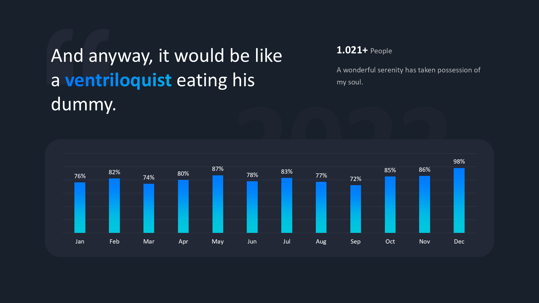The width and height of the screenshot is (539, 303).
Task: Select the August bar in the chart
Action: tap(321, 207)
